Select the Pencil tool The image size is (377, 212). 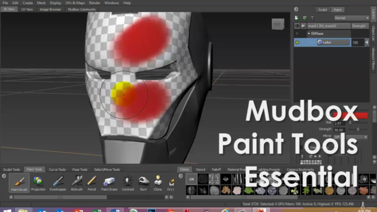(92, 183)
